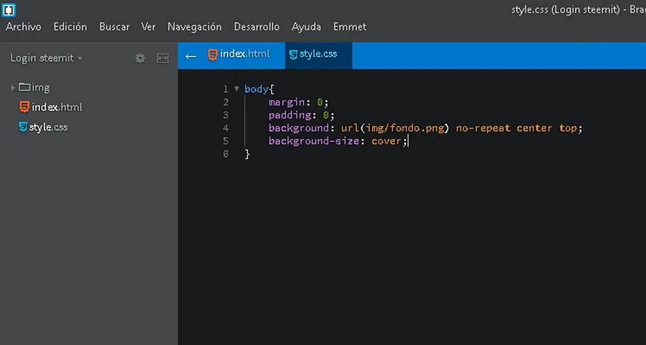The height and width of the screenshot is (345, 646).
Task: Click the HTML5 icon on index.html tab
Action: [213, 54]
